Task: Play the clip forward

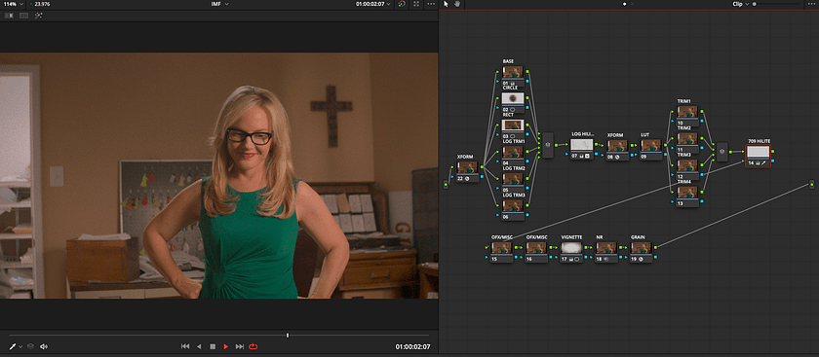Action: [x=226, y=346]
